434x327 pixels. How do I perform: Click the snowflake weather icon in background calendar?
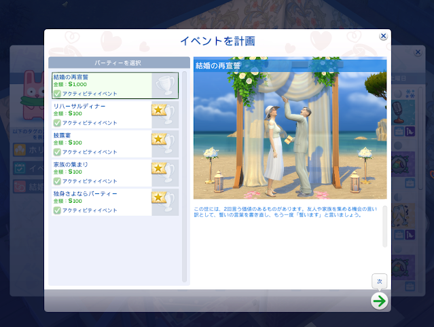(x=410, y=94)
